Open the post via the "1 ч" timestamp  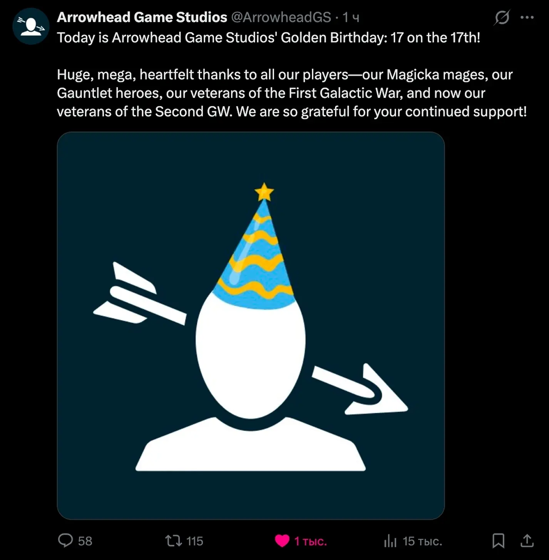tap(351, 17)
